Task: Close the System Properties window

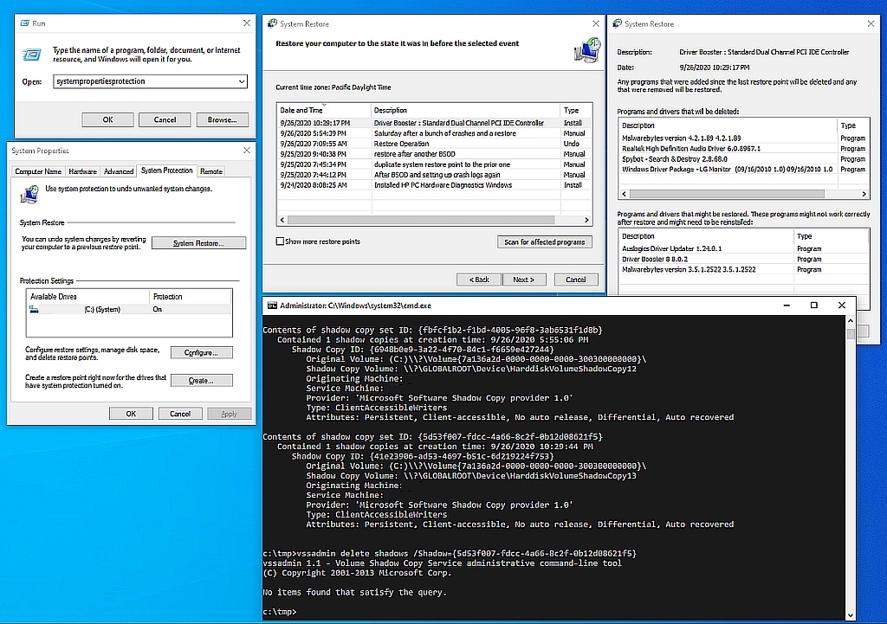Action: (247, 151)
